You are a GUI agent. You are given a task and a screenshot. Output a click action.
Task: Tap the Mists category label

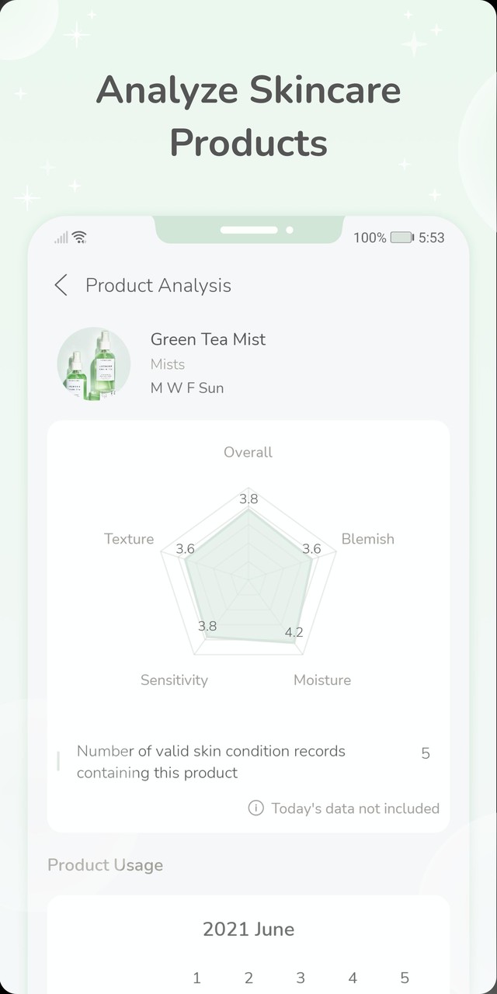click(x=168, y=364)
